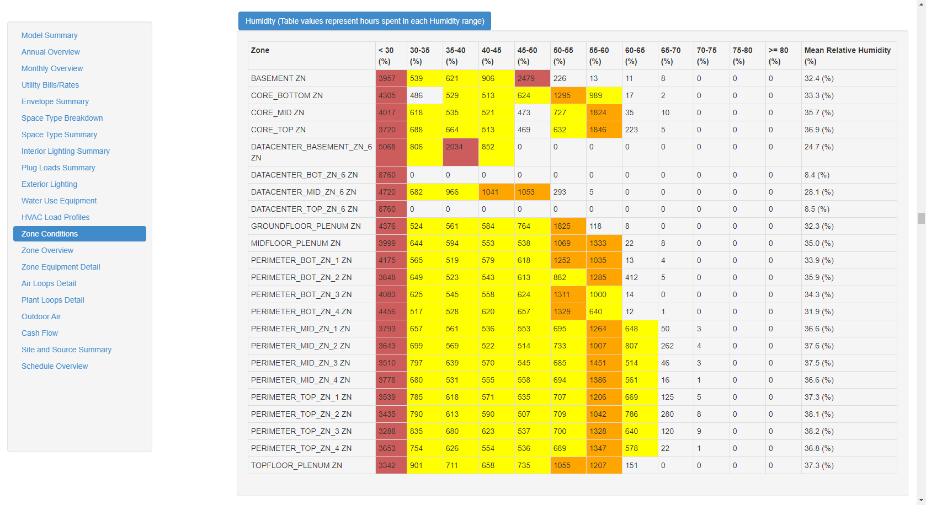Open Utility Bills/Rates report
Image resolution: width=926 pixels, height=505 pixels.
(x=50, y=85)
